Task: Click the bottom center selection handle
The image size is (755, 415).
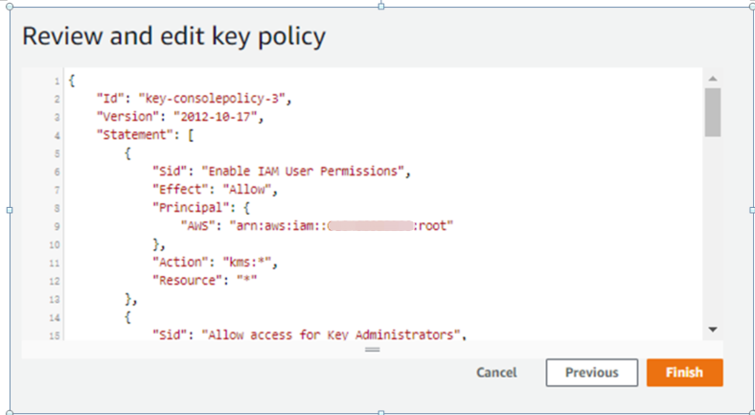Action: coord(381,412)
